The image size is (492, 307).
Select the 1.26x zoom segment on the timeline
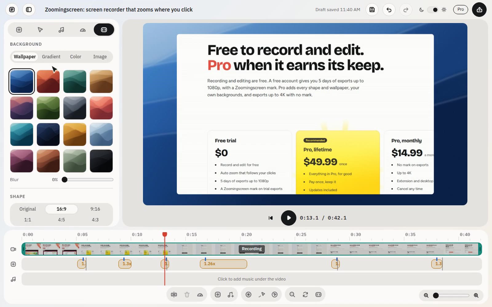224,264
